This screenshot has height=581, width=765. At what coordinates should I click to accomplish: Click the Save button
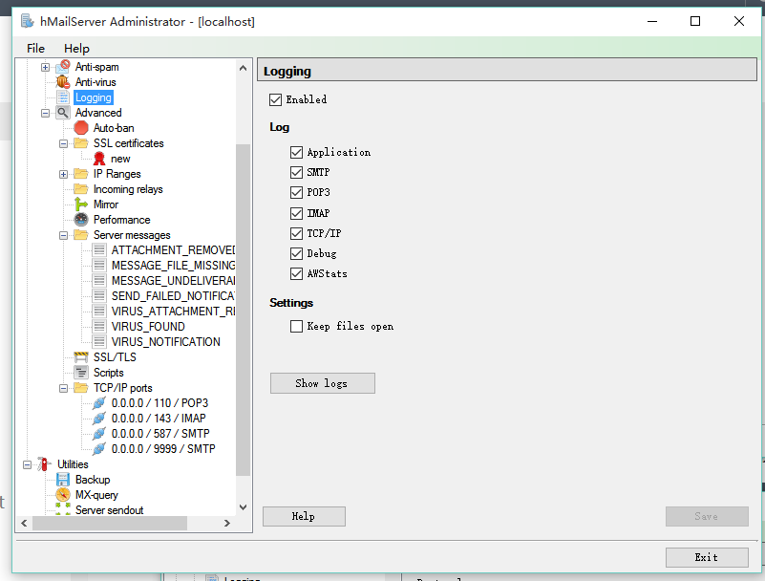pos(707,516)
